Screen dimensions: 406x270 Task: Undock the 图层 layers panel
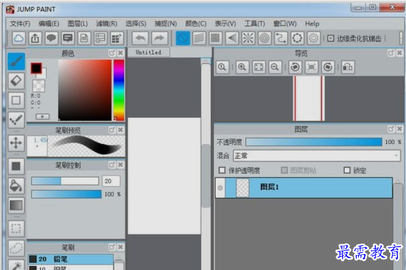(391, 129)
